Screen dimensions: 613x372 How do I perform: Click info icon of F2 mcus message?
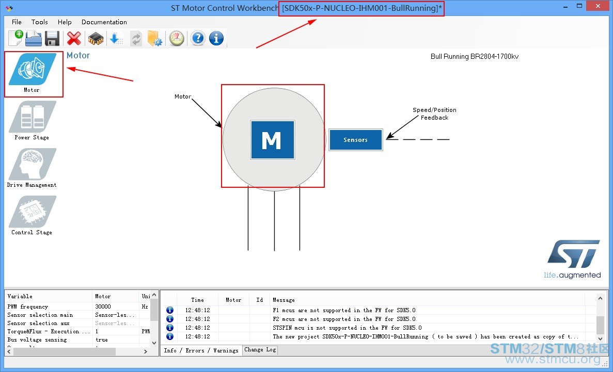(x=170, y=319)
